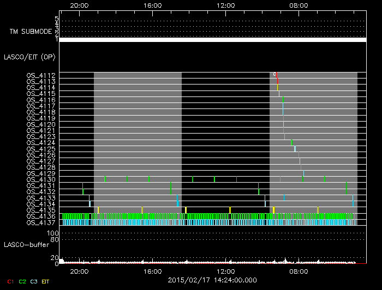Viewport: 382px width, 290px height.
Task: Select the OS_4135 row label
Action: coord(41,210)
